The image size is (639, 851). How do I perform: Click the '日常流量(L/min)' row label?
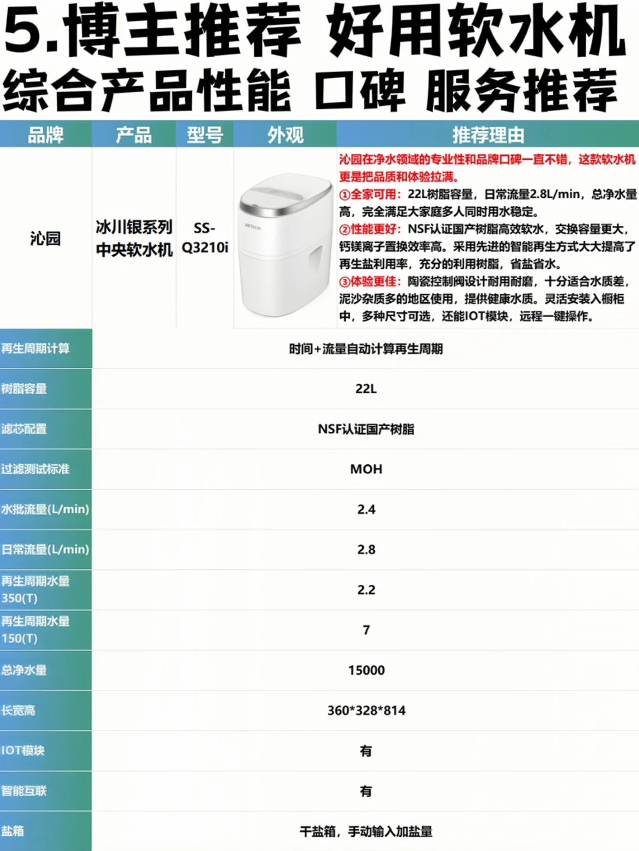[x=46, y=549]
